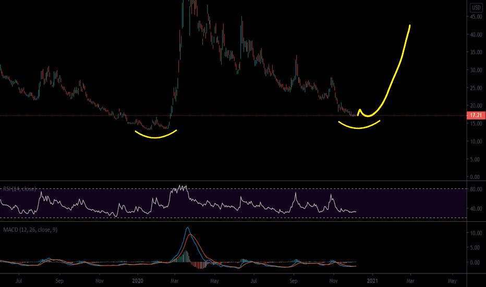Click the 45.00 price axis label
The width and height of the screenshot is (486, 287).
click(x=476, y=17)
